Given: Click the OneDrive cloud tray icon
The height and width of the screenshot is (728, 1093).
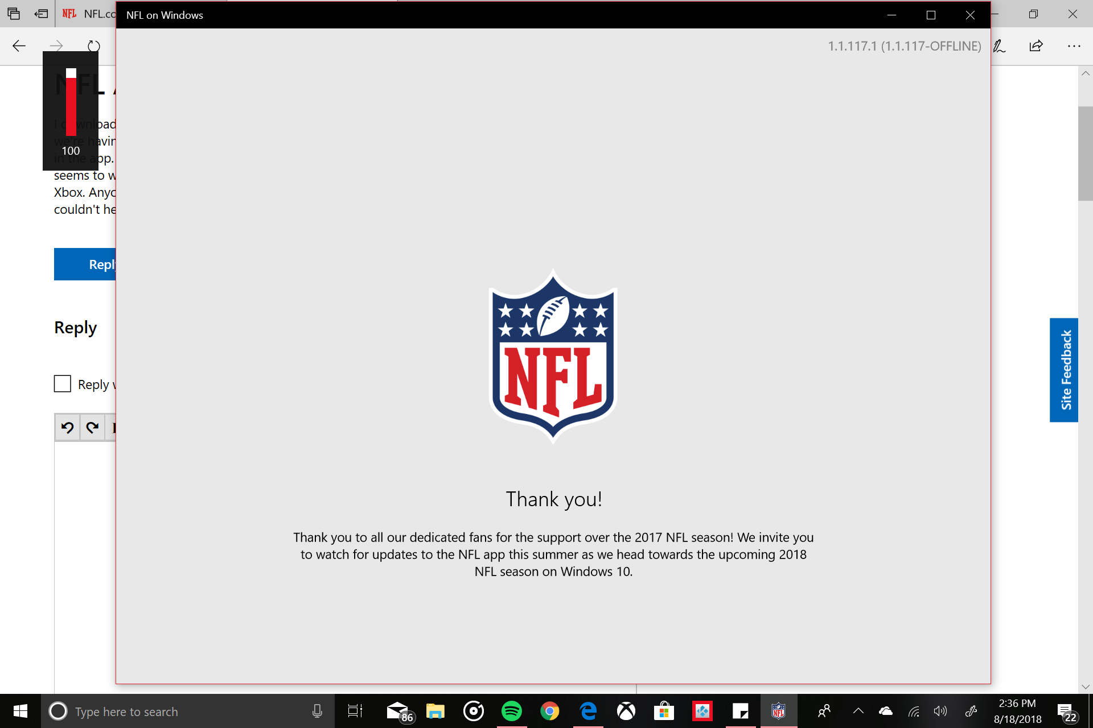Looking at the screenshot, I should coord(886,711).
